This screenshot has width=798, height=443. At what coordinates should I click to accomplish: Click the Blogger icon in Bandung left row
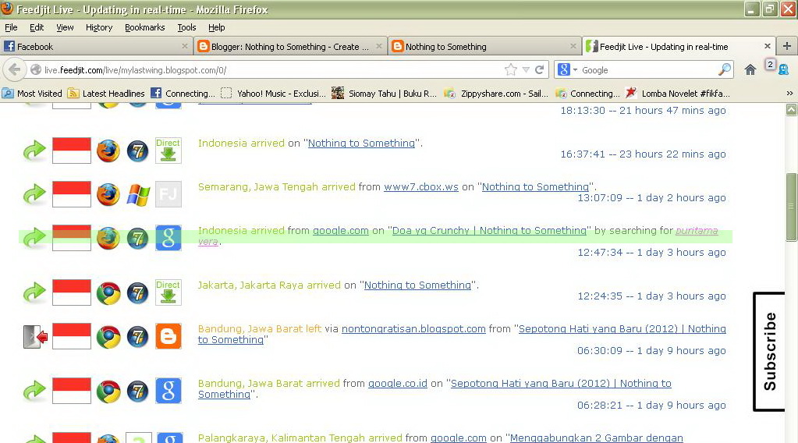point(168,336)
